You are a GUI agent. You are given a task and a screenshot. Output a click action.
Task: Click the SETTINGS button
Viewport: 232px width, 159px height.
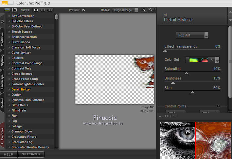pos(31,154)
